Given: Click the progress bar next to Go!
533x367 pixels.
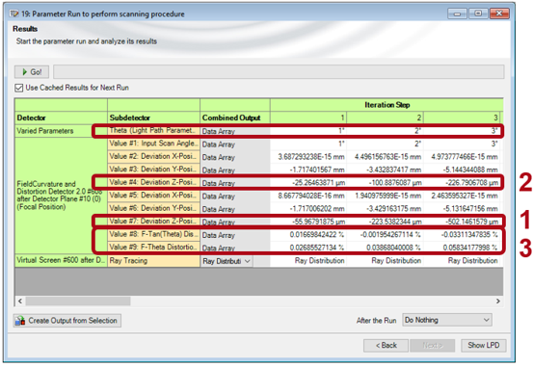Looking at the screenshot, I should pos(279,72).
